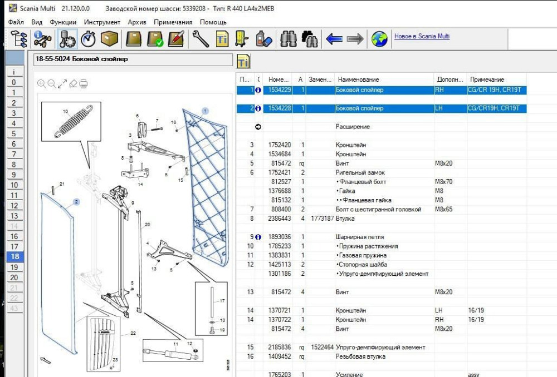Click the cardboard box parts icon
Image resolution: width=557 pixels, height=377 pixels.
click(110, 39)
